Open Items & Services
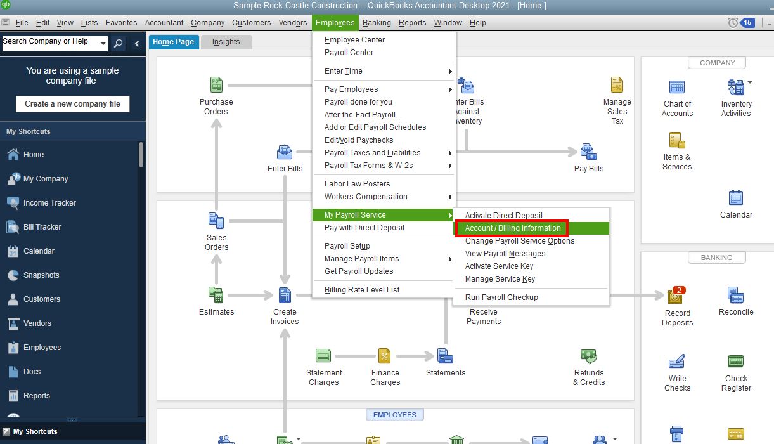 click(676, 140)
